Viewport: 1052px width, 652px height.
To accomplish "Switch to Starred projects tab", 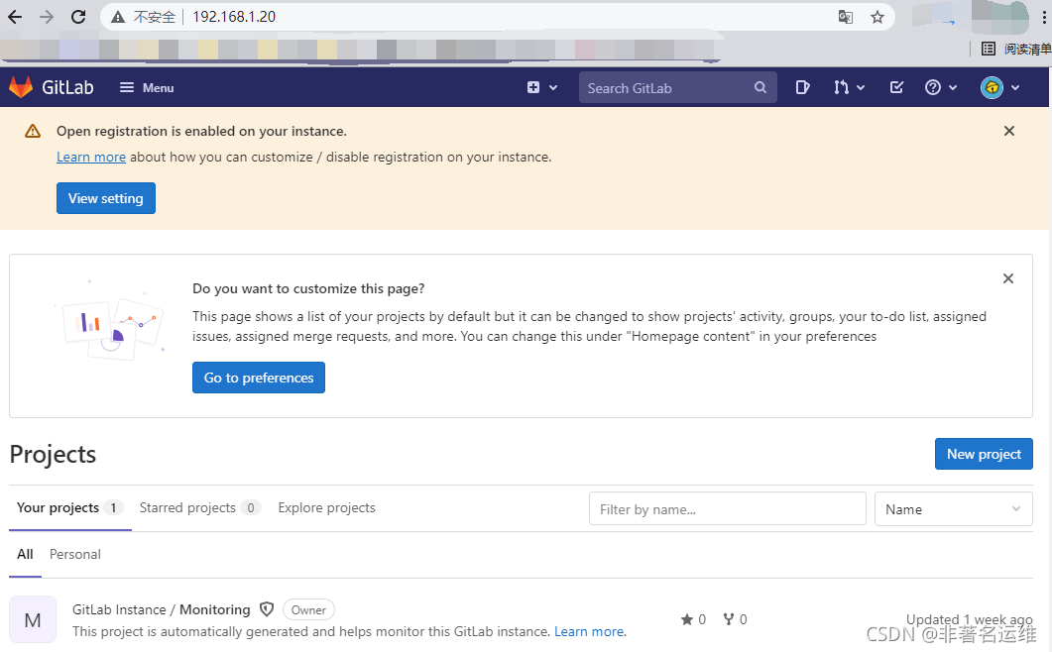I will click(200, 507).
